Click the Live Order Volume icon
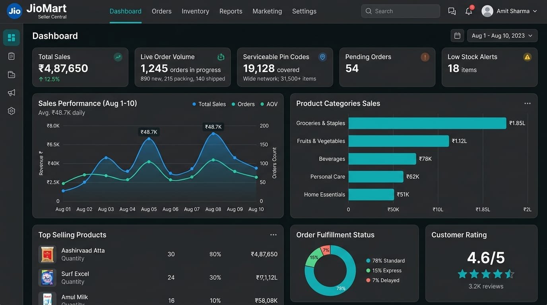The image size is (547, 305). [x=221, y=57]
